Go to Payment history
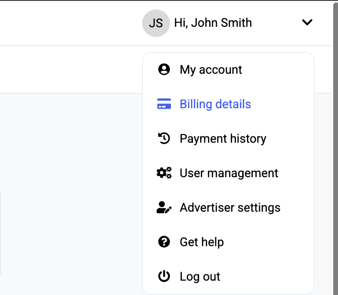Viewport: 338px width, 295px height. click(223, 138)
